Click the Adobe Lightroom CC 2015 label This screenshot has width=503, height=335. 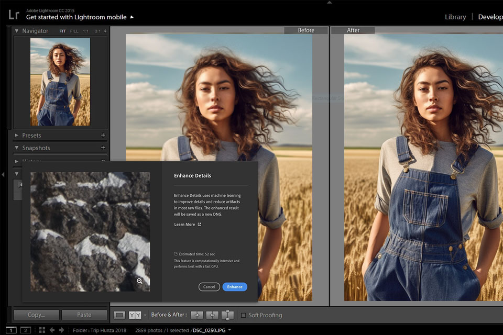click(x=50, y=10)
